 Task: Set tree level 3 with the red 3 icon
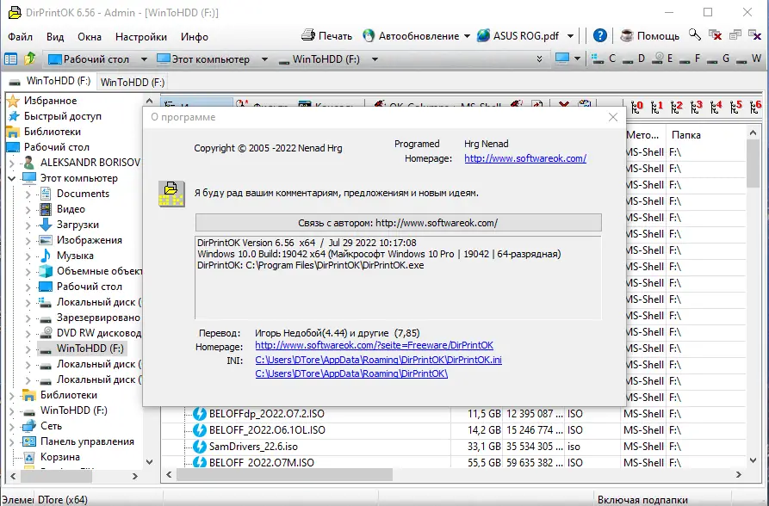(x=697, y=107)
